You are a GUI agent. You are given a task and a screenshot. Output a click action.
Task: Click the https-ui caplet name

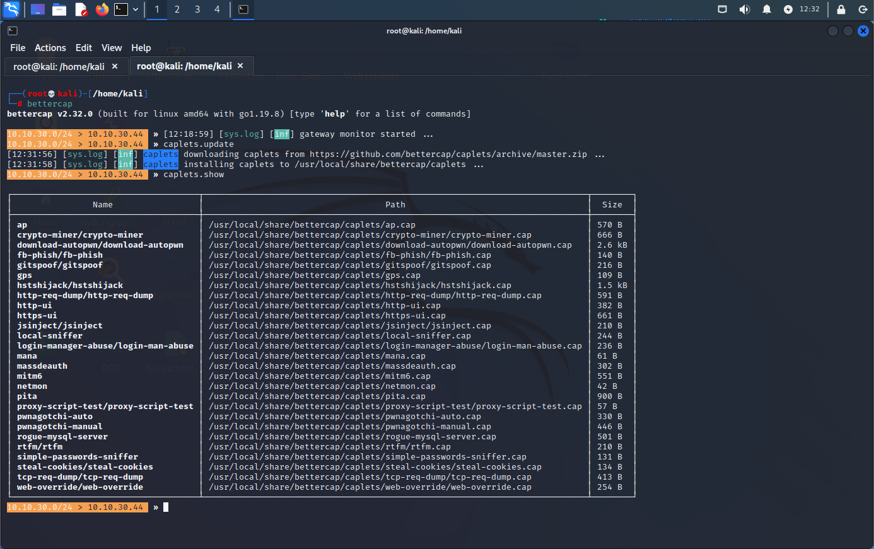point(37,316)
